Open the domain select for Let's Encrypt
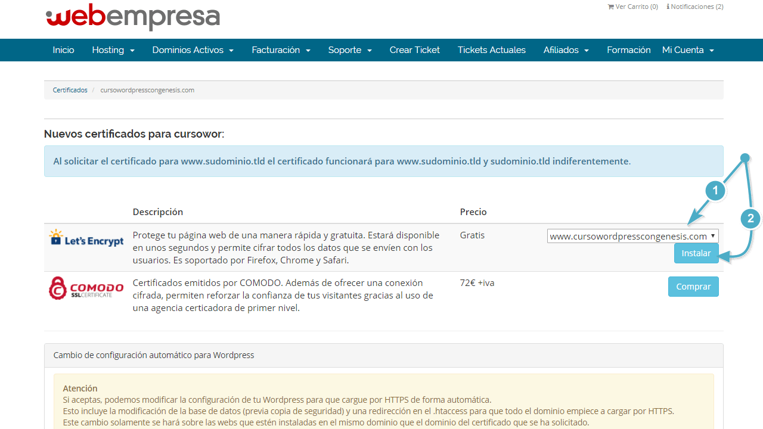Viewport: 763px width, 429px height. [x=632, y=236]
